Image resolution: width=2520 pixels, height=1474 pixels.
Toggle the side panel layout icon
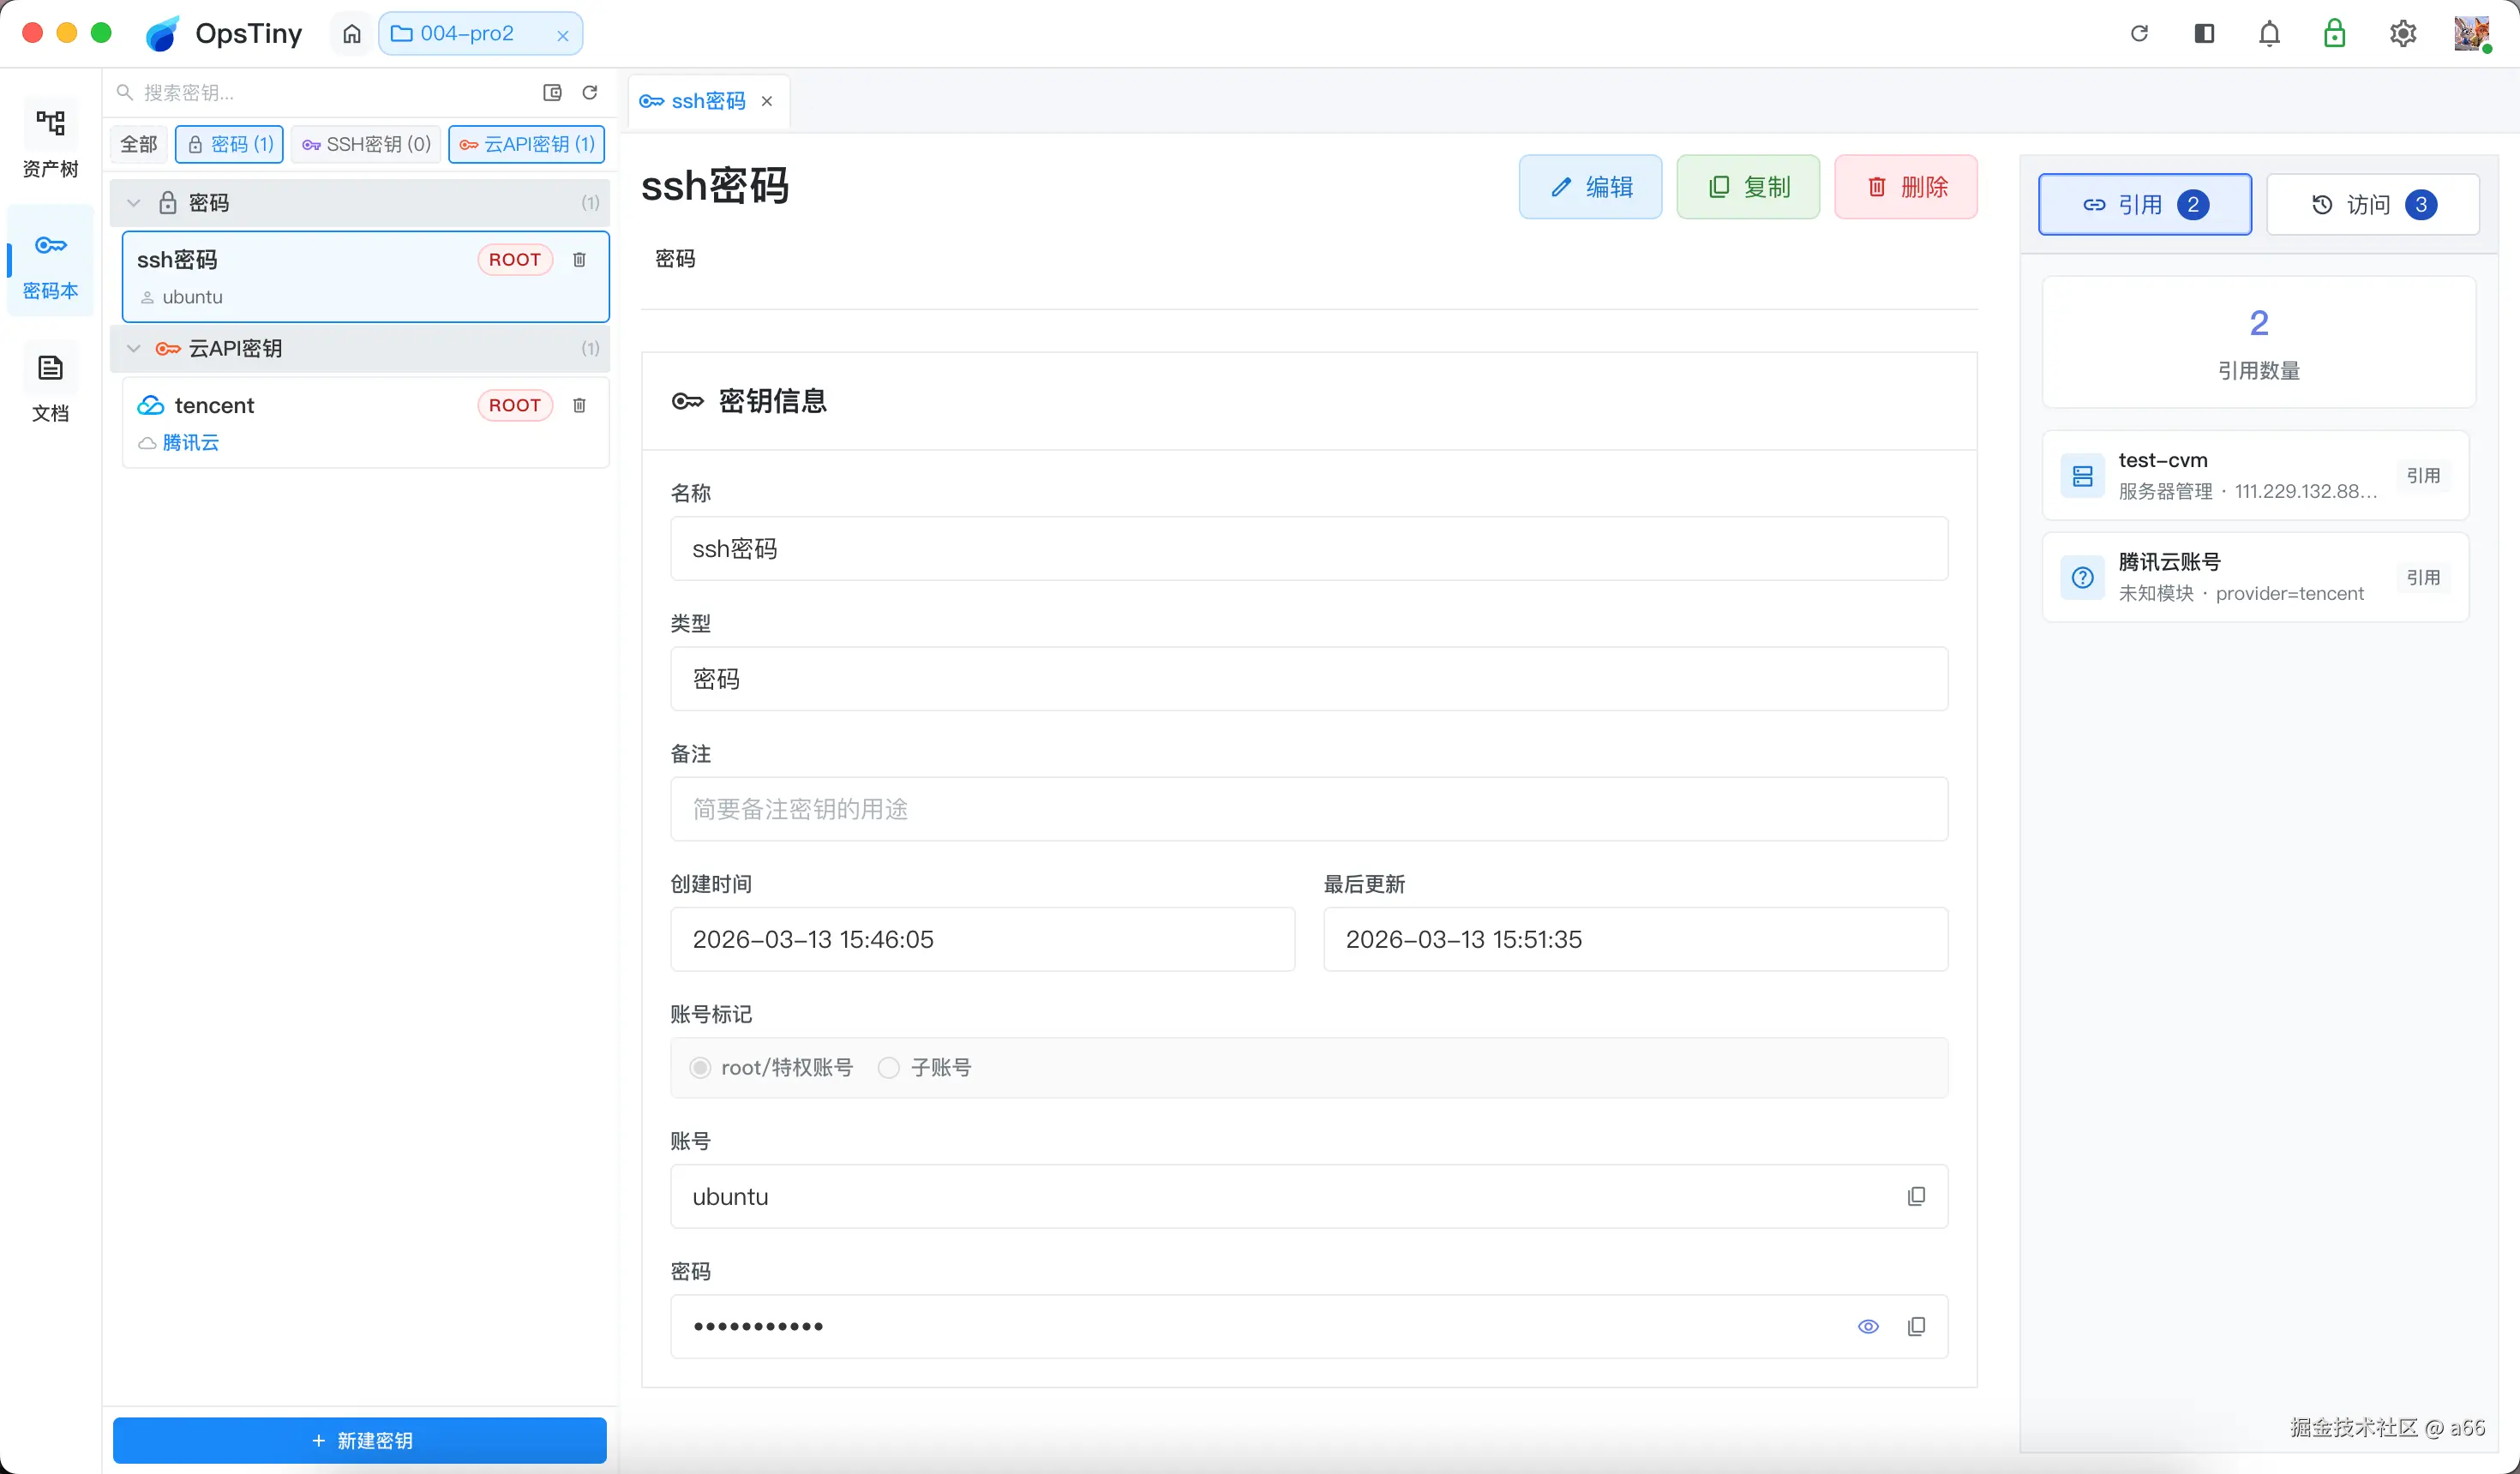(x=2204, y=34)
